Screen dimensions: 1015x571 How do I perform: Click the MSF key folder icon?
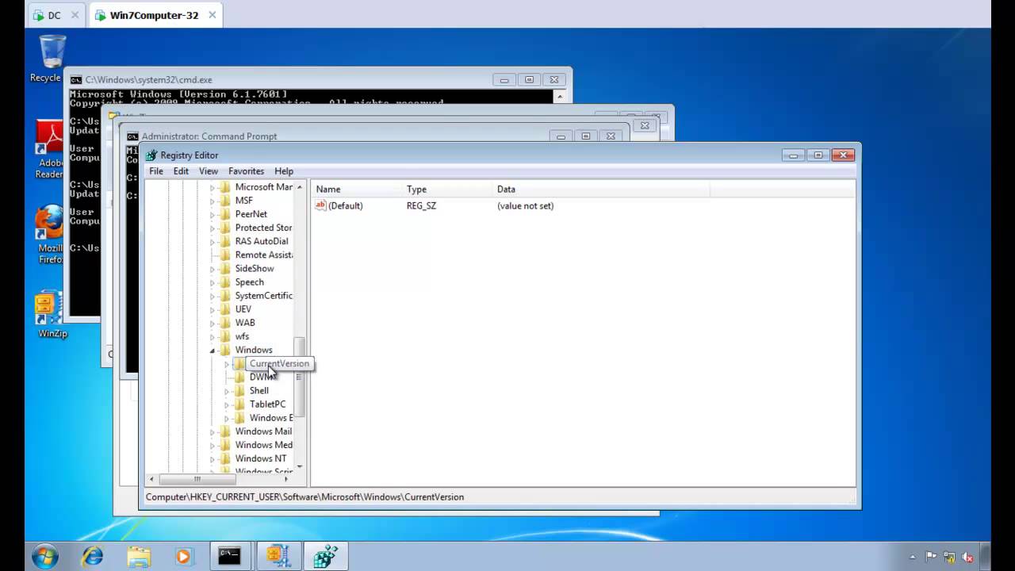pyautogui.click(x=225, y=201)
